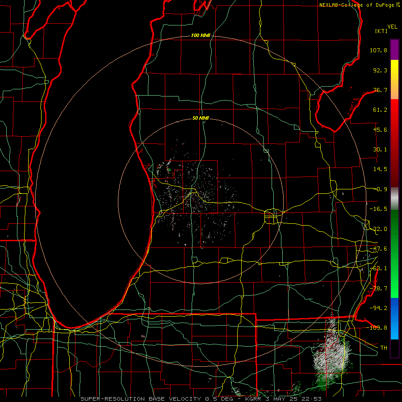The height and width of the screenshot is (402, 402).
Task: Select the 61.2 legend value
Action: click(x=380, y=110)
